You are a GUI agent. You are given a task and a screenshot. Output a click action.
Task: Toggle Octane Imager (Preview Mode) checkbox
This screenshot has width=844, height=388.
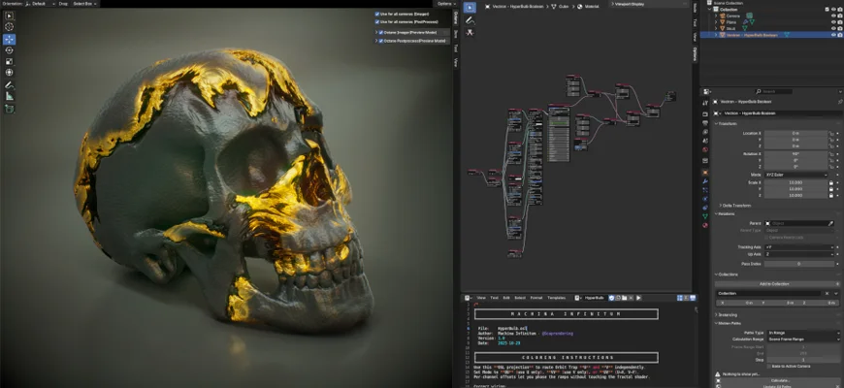pos(381,32)
